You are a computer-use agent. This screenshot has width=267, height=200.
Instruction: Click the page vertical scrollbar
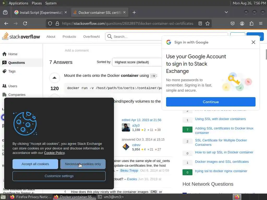click(266, 54)
